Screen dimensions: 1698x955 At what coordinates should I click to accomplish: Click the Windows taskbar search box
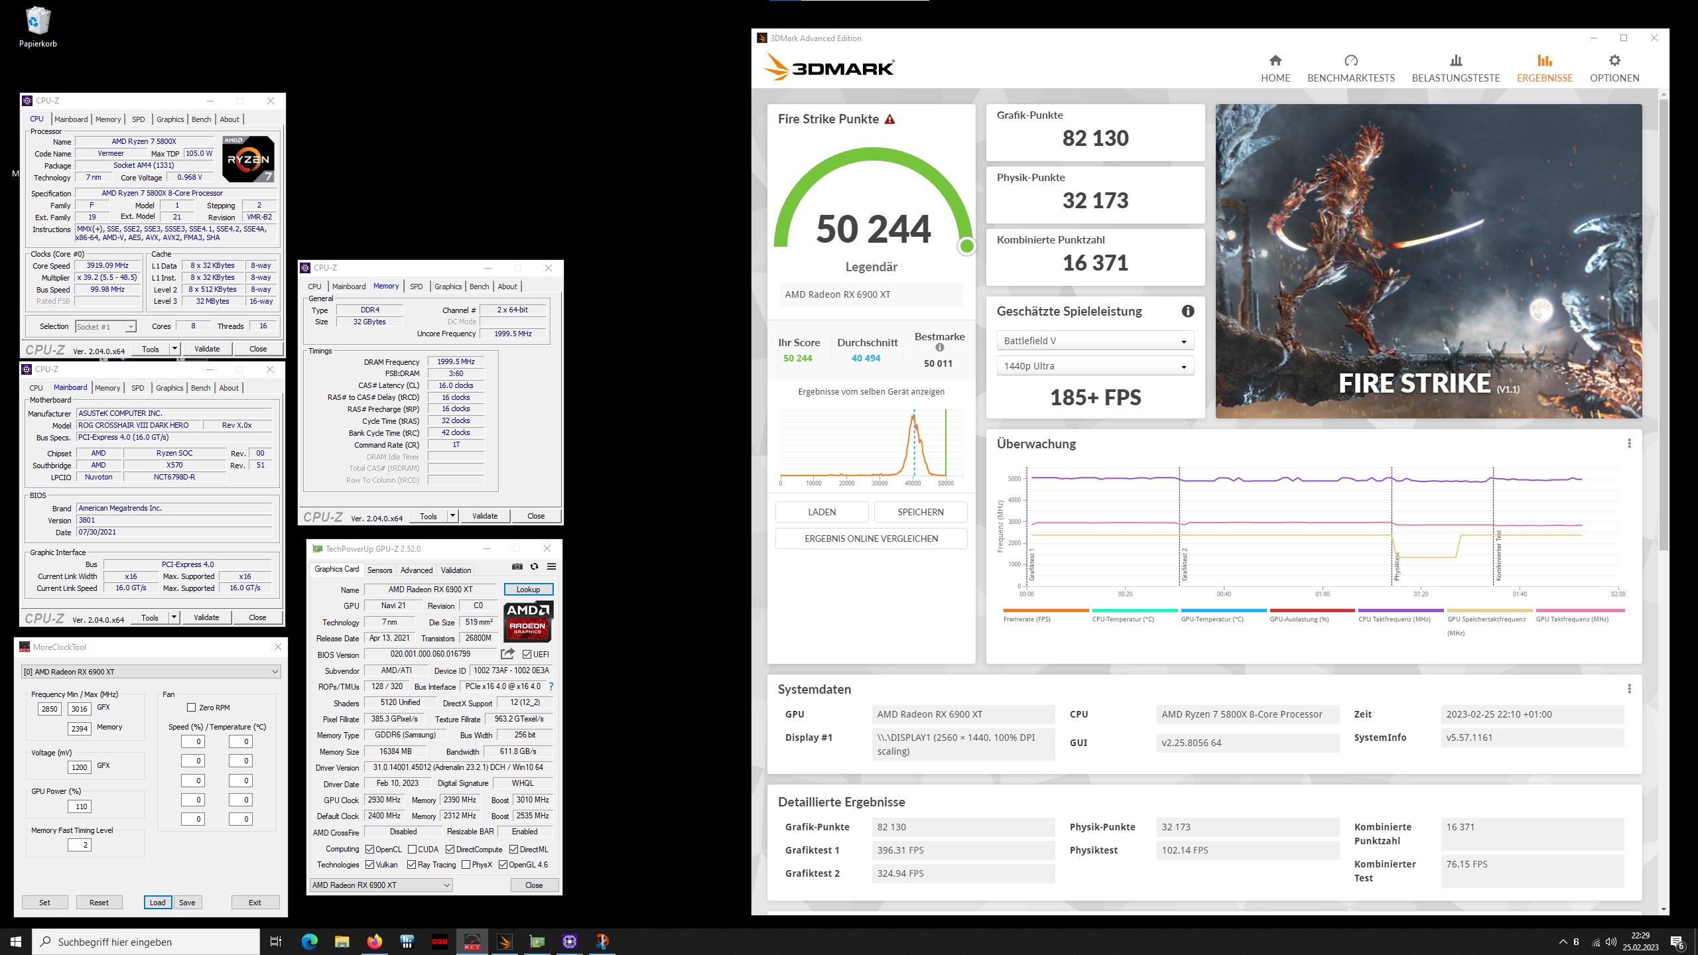click(x=146, y=942)
